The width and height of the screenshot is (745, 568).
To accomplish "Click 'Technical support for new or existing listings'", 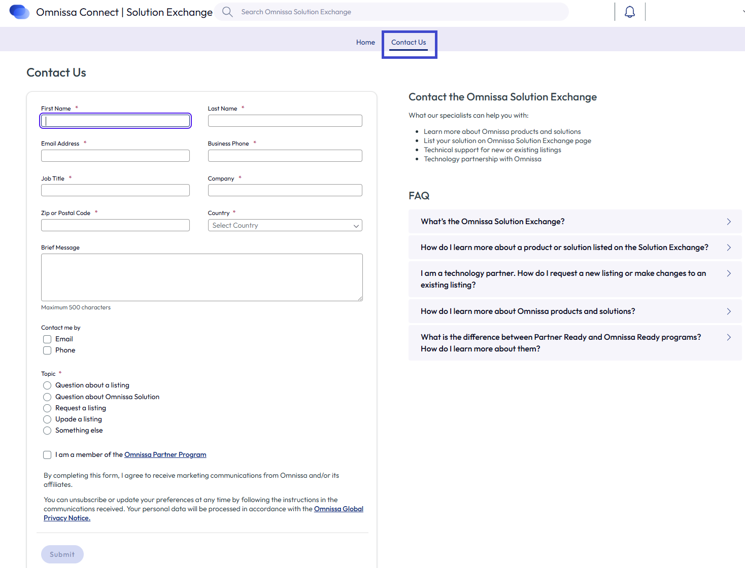I will (x=492, y=150).
